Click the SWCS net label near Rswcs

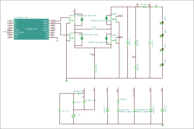pyautogui.click(x=91, y=54)
